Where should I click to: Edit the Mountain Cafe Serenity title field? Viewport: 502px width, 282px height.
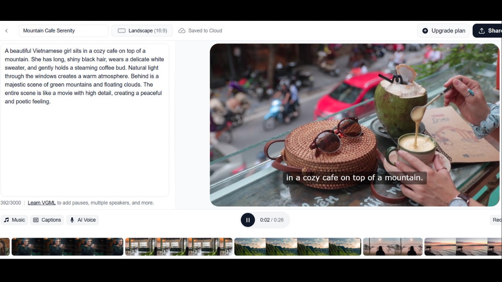63,31
